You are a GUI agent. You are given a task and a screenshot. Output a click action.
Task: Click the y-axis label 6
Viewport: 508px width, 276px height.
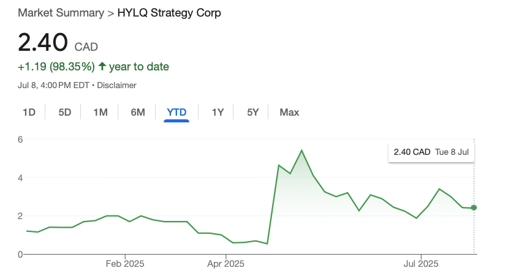(20, 140)
